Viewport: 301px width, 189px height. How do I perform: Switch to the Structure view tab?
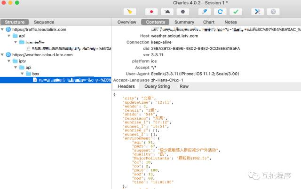click(x=15, y=22)
